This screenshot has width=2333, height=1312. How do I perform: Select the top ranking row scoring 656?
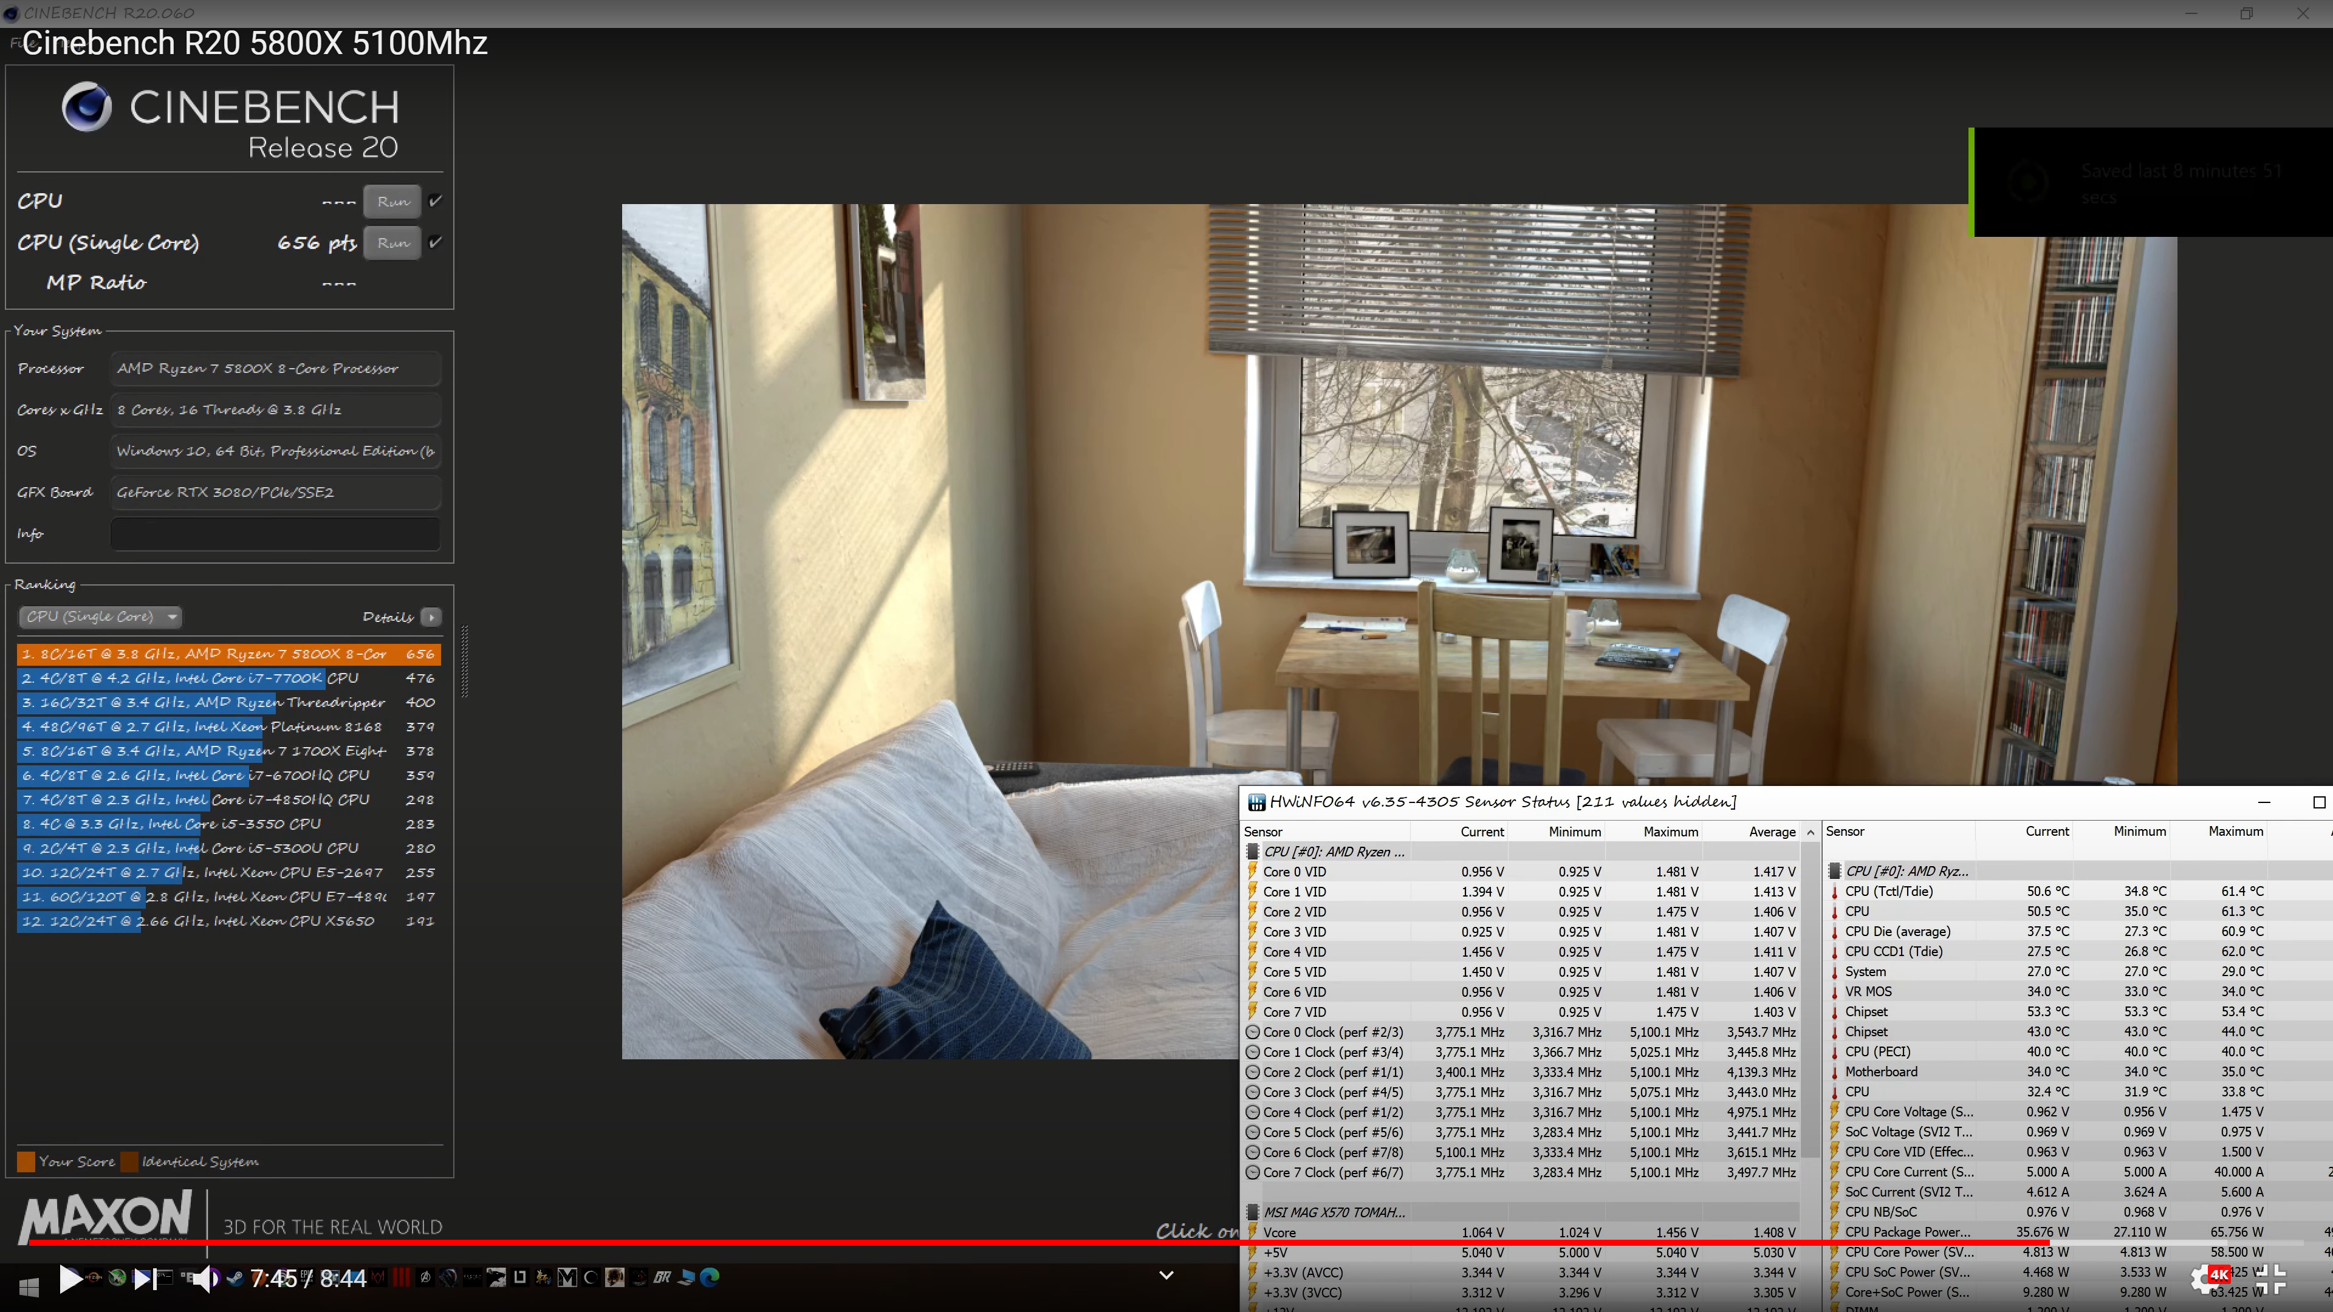(229, 654)
